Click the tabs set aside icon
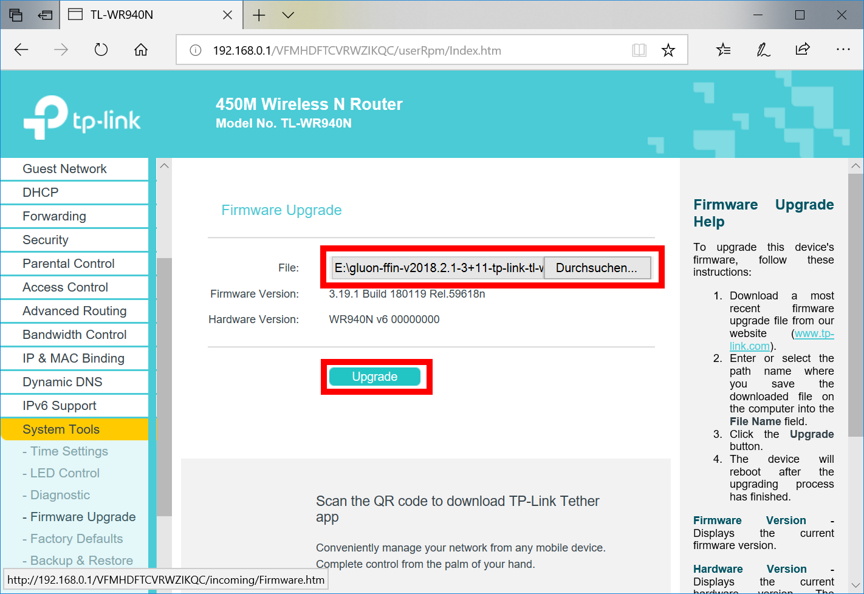 pyautogui.click(x=16, y=15)
